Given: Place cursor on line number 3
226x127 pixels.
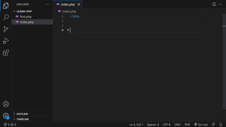Looking at the screenshot, I should pos(63,25).
